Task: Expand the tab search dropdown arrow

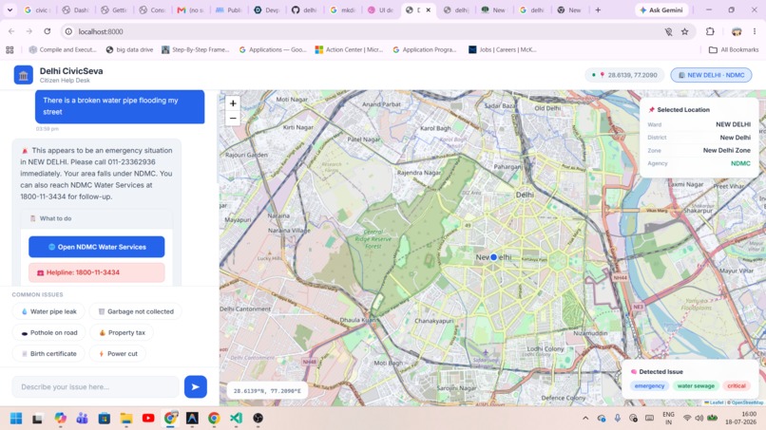Action: 10,9
